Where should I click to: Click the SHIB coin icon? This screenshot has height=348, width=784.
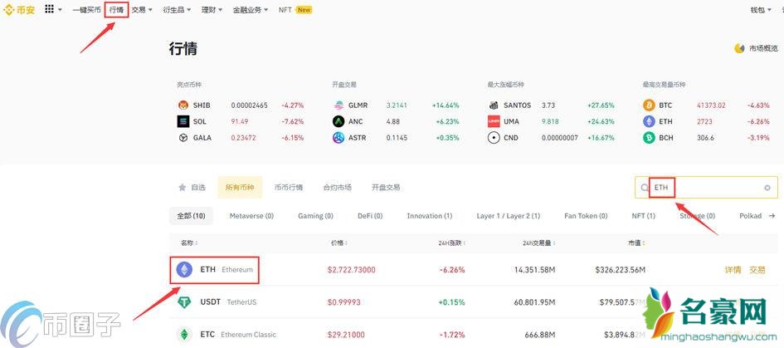click(183, 105)
